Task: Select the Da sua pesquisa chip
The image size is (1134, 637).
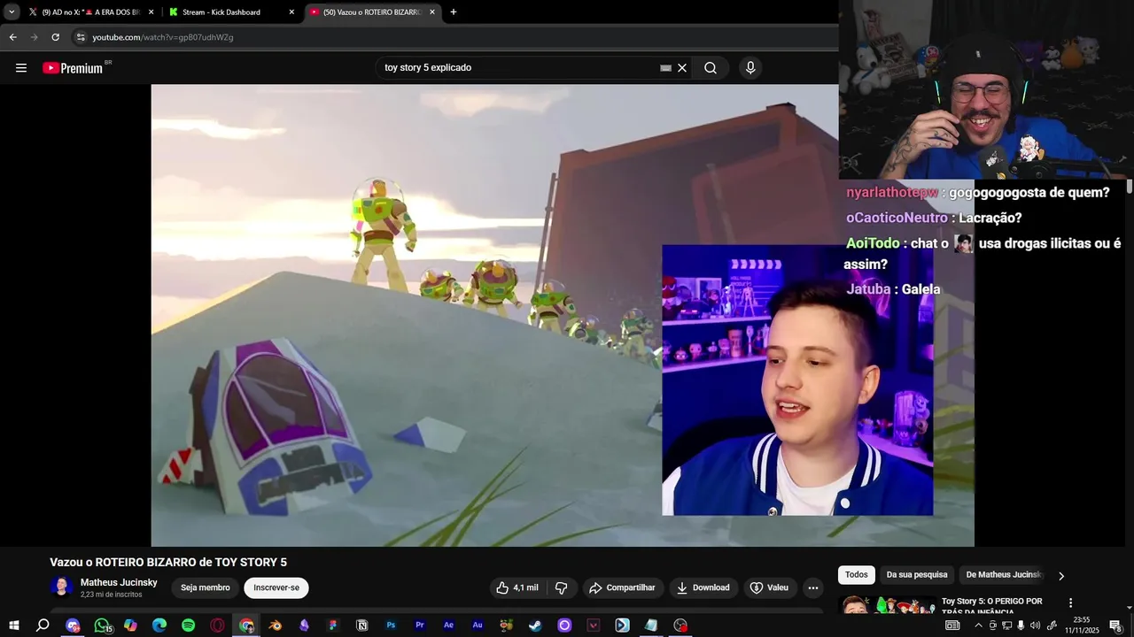Action: click(x=917, y=575)
